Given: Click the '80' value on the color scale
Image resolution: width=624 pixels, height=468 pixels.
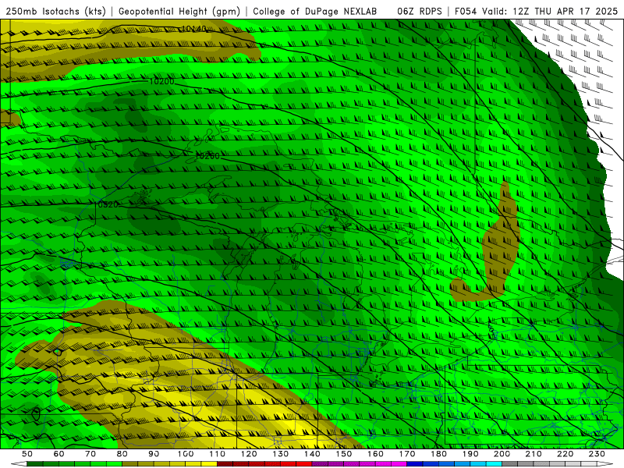Looking at the screenshot, I should (122, 454).
